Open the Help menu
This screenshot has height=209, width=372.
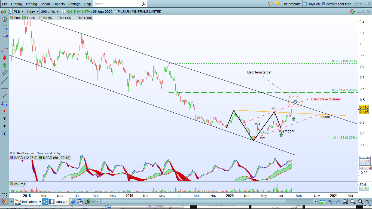pyautogui.click(x=87, y=4)
